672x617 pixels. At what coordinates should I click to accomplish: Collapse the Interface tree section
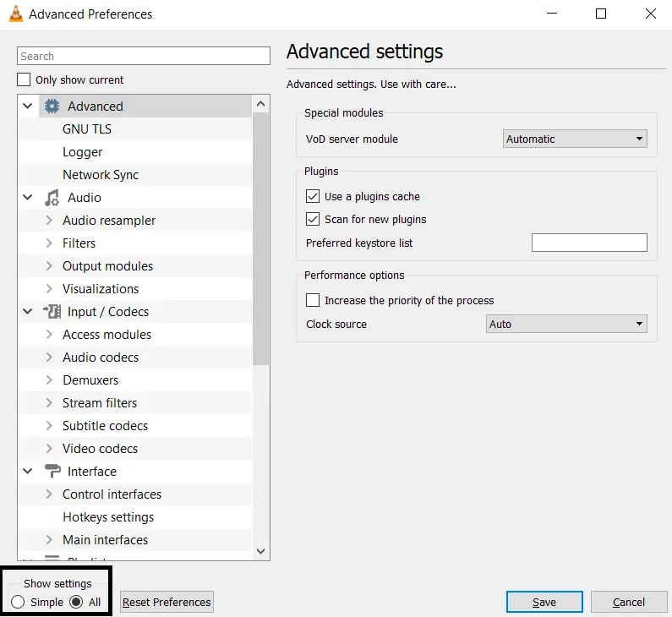point(27,472)
